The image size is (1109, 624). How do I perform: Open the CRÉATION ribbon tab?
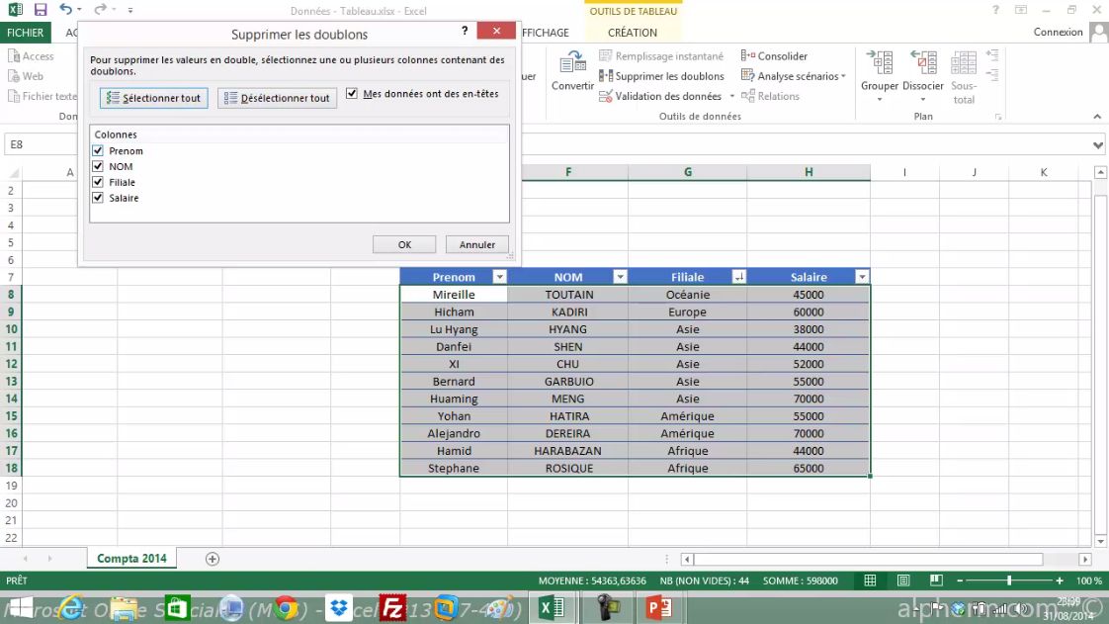click(x=633, y=33)
